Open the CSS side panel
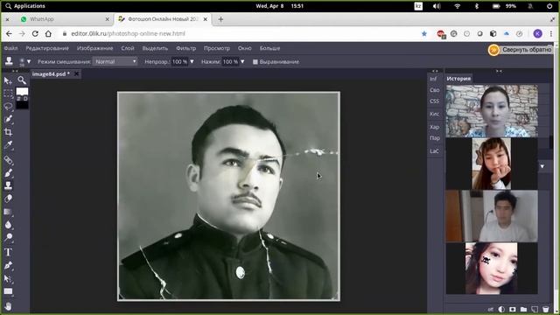Viewport: 560px width, 315px height. [434, 101]
